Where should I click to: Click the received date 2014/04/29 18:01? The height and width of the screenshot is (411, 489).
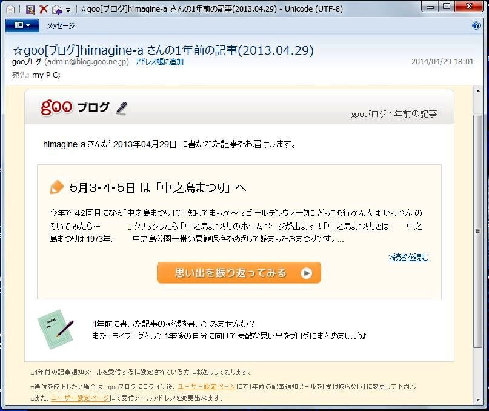coord(442,61)
